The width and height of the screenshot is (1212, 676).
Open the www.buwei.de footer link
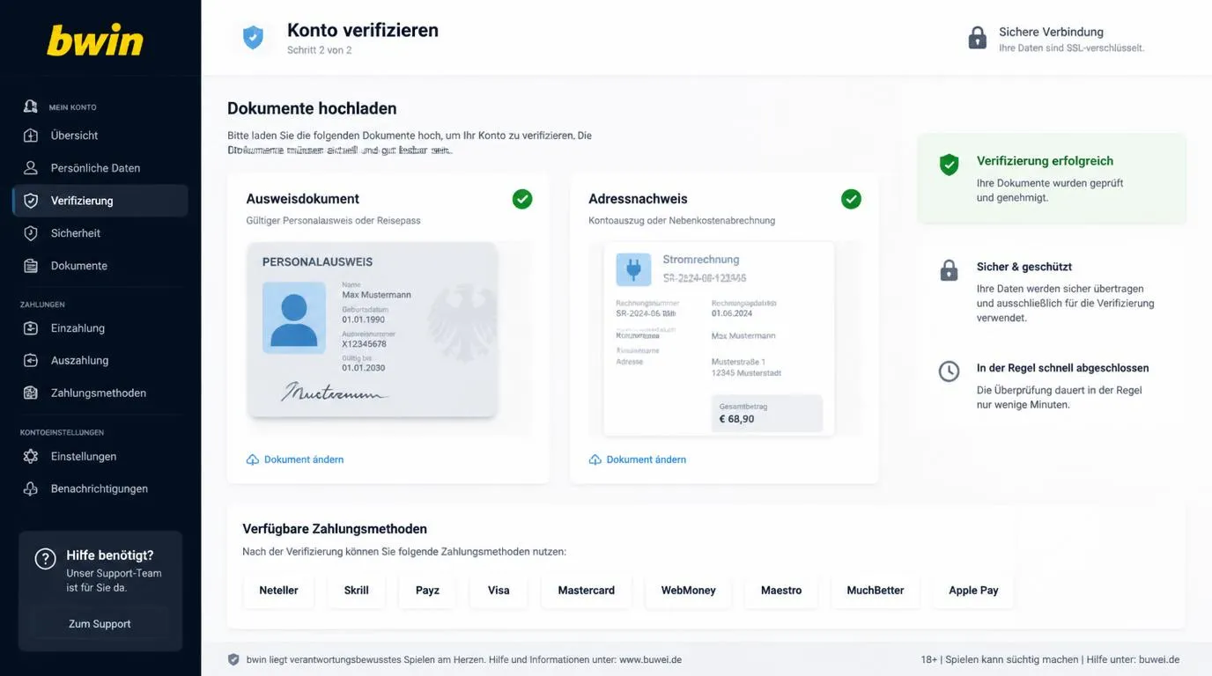tap(650, 659)
